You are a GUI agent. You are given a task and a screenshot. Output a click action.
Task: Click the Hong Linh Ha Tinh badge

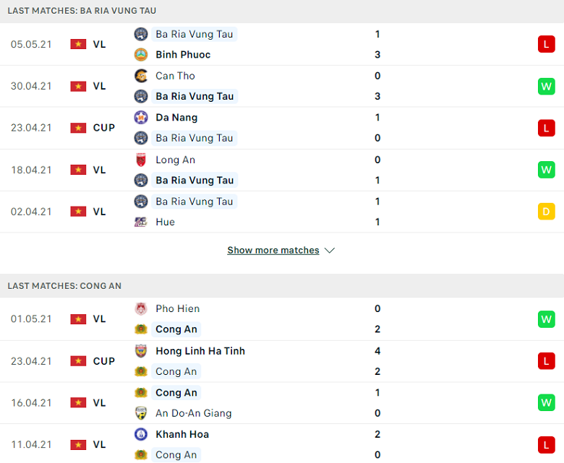coord(141,351)
